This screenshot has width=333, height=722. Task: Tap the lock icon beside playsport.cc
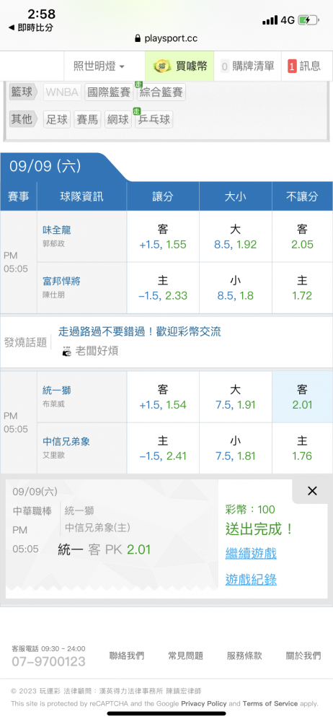click(138, 39)
